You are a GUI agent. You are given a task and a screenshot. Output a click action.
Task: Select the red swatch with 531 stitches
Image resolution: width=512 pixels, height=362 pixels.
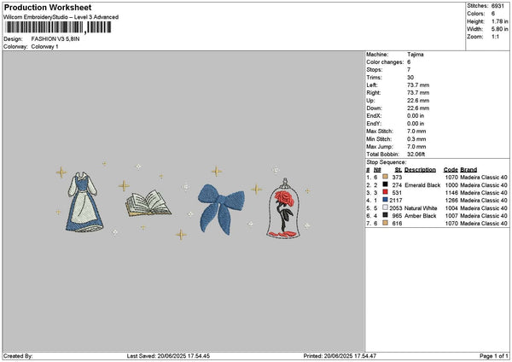(x=386, y=192)
